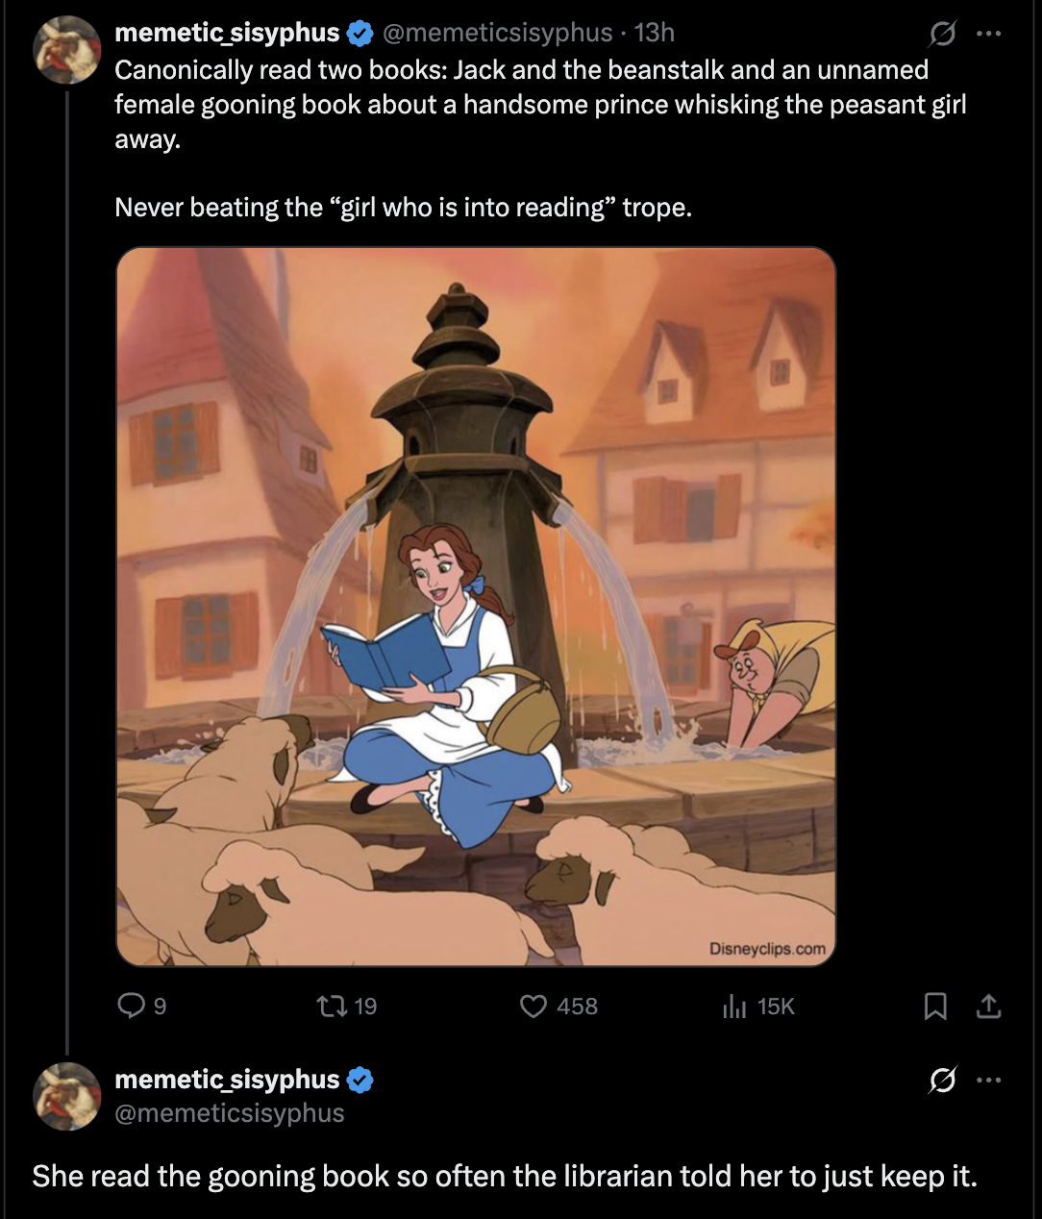Click the verified badge on top tweet
The image size is (1042, 1219).
360,34
